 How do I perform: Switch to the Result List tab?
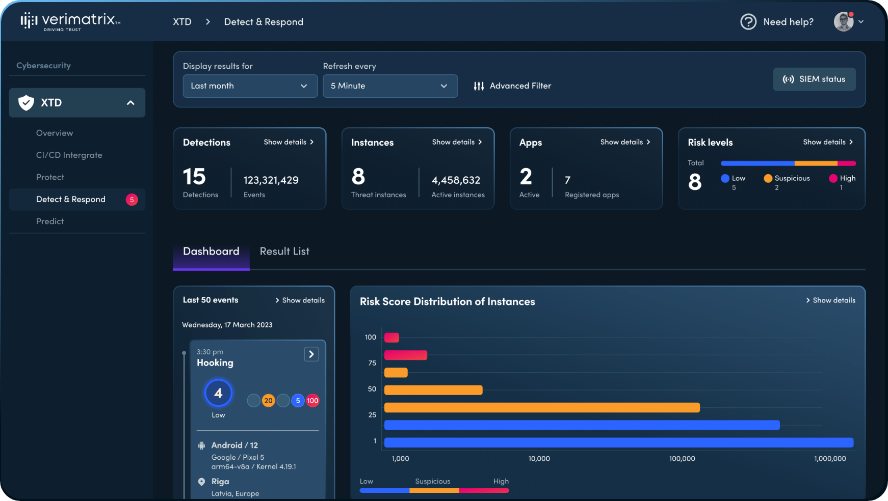284,251
